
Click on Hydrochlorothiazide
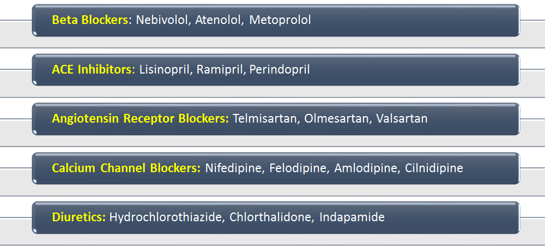coord(166,217)
